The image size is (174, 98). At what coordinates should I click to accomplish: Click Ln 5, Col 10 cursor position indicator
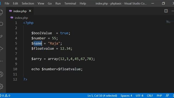tap(102, 96)
